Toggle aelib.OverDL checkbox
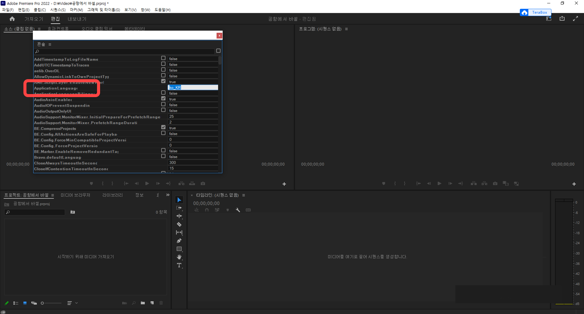This screenshot has width=584, height=314. [163, 69]
